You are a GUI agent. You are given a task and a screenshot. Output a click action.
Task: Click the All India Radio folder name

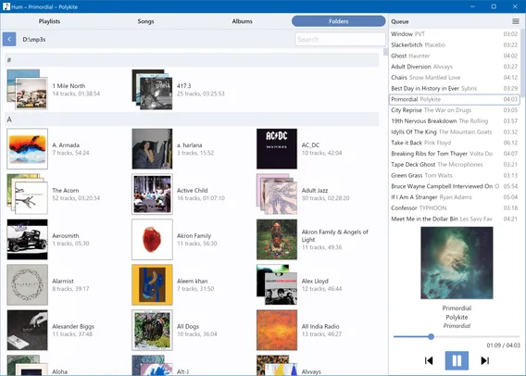tap(320, 326)
